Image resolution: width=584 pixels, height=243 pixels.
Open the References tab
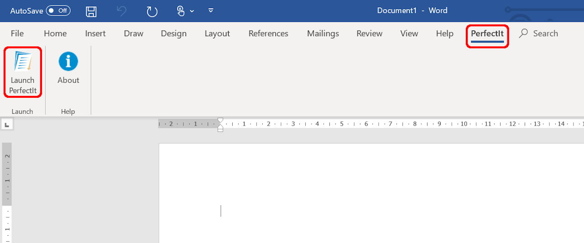(x=268, y=33)
